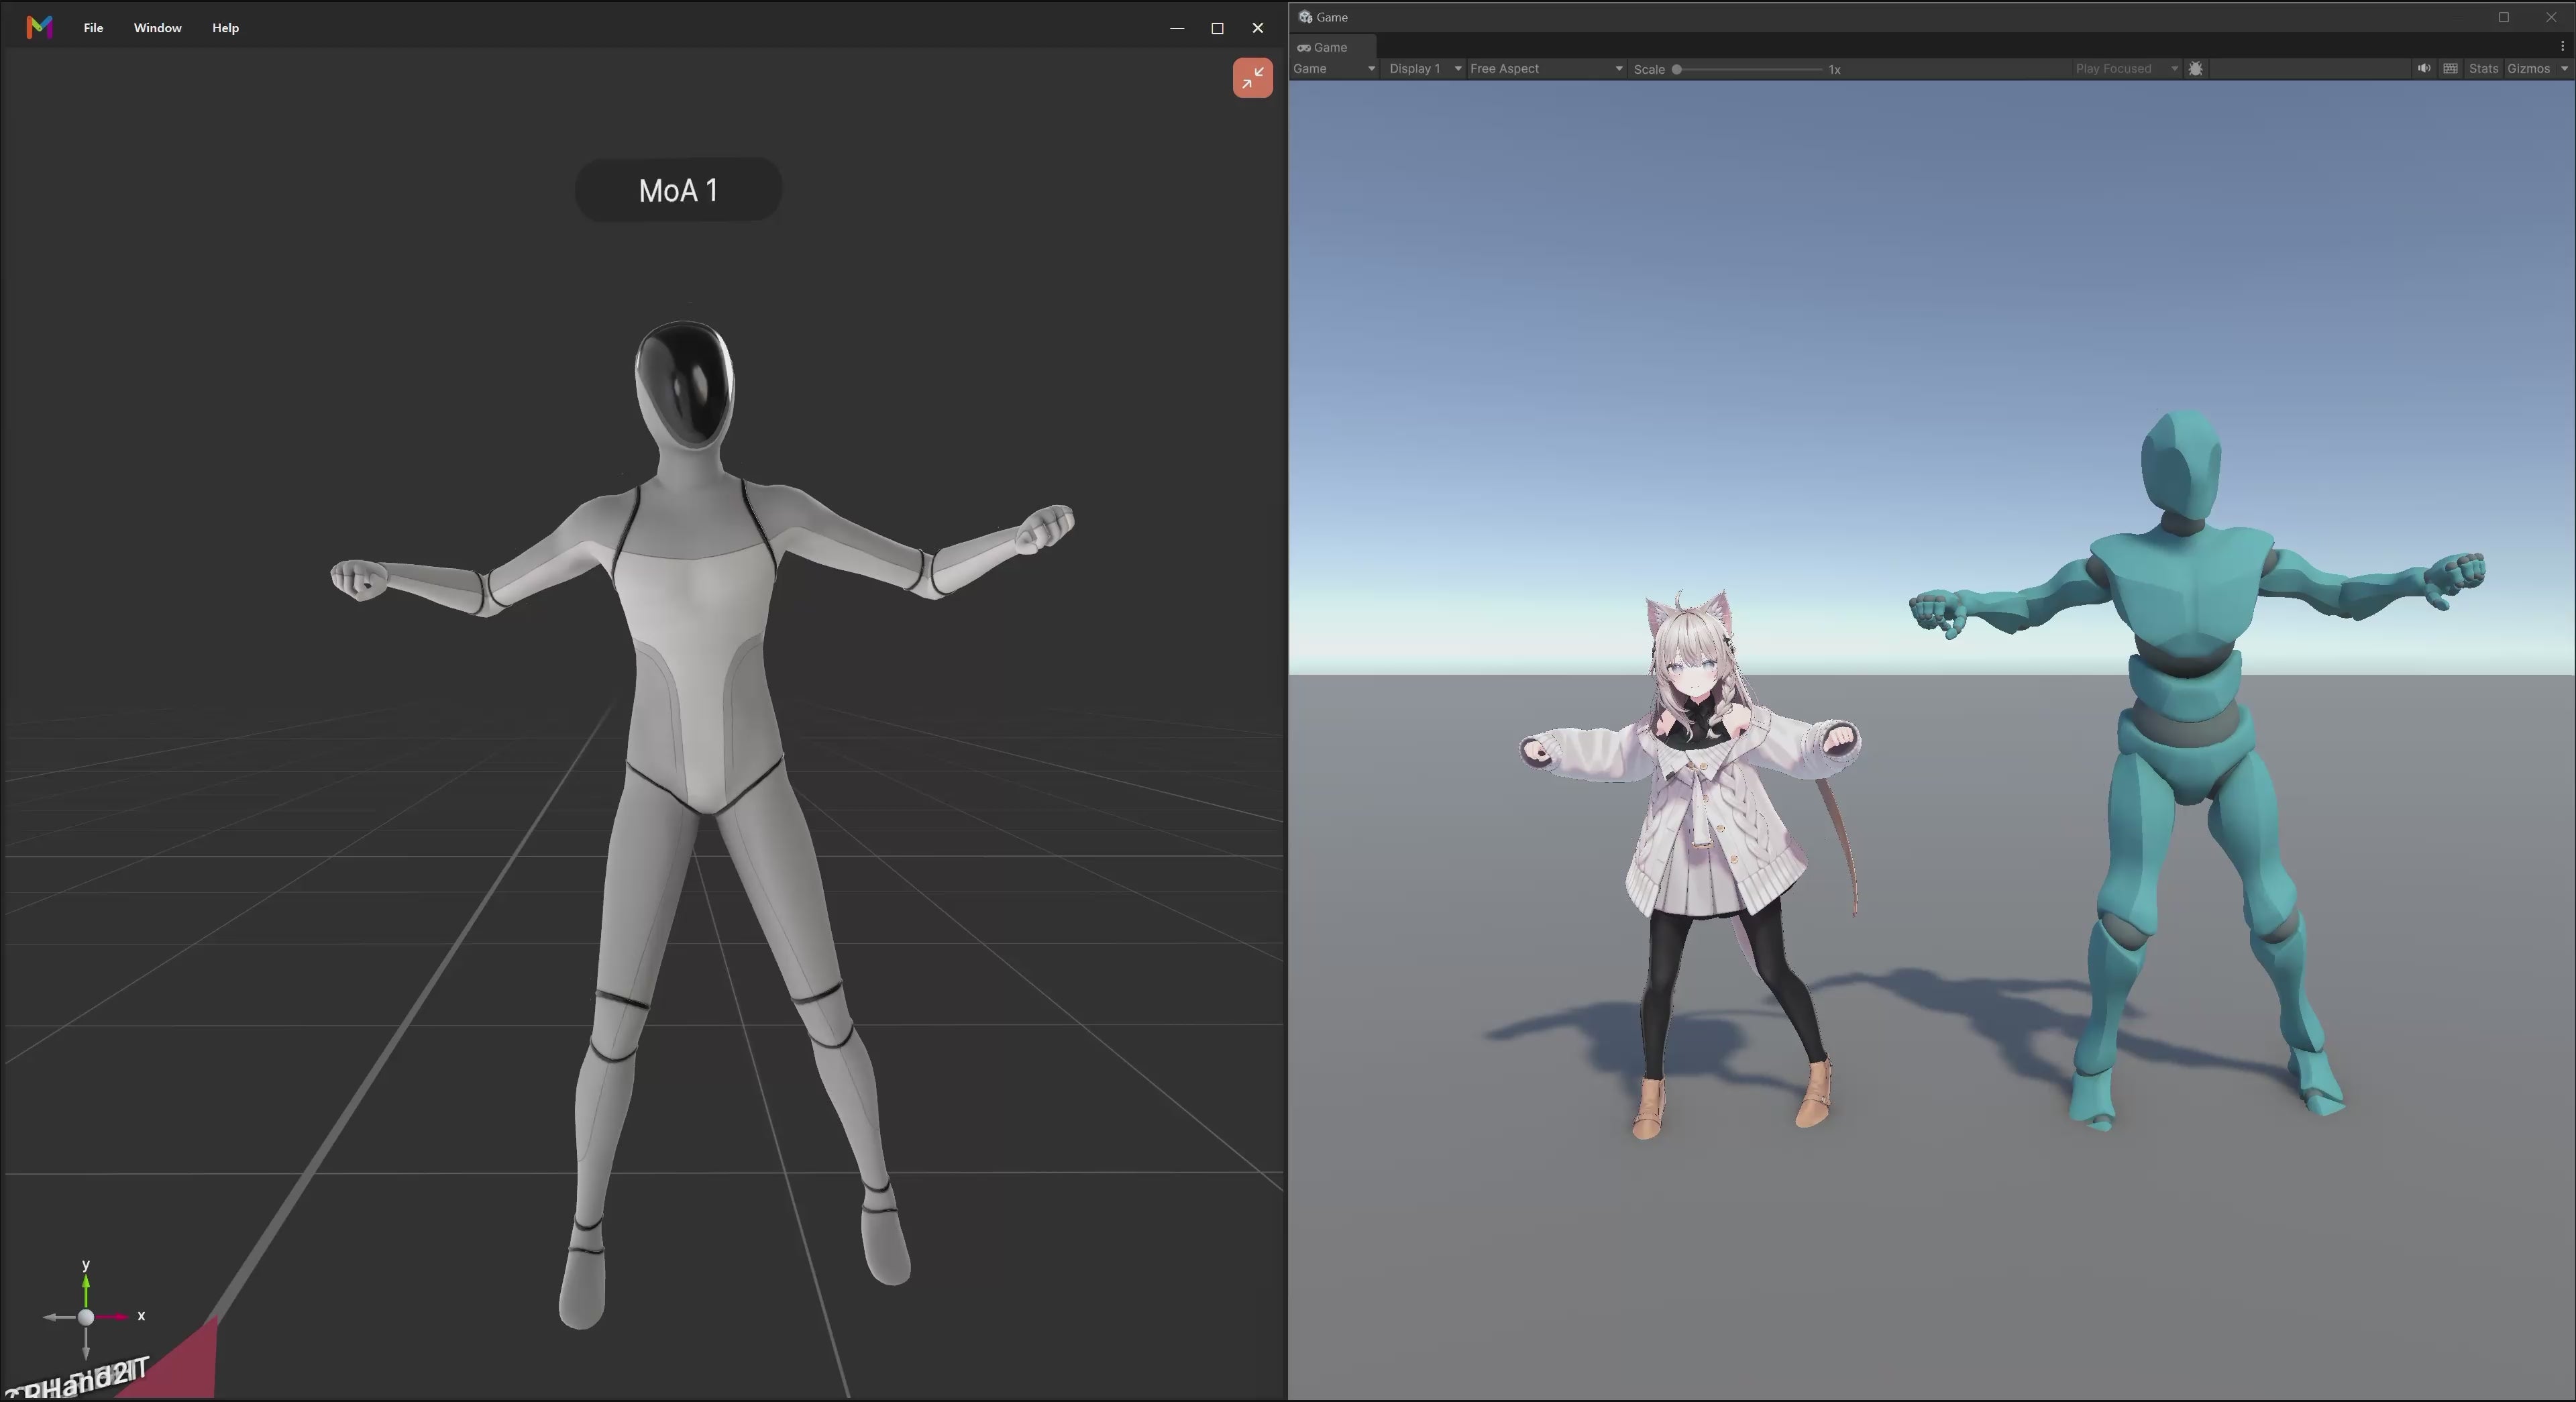2576x1402 pixels.
Task: Open the Display 1 dropdown
Action: tap(1425, 69)
